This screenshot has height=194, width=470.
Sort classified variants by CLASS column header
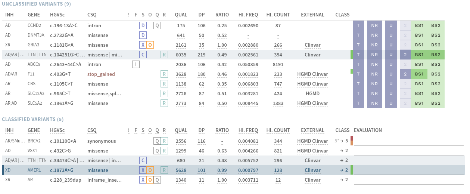pyautogui.click(x=342, y=130)
